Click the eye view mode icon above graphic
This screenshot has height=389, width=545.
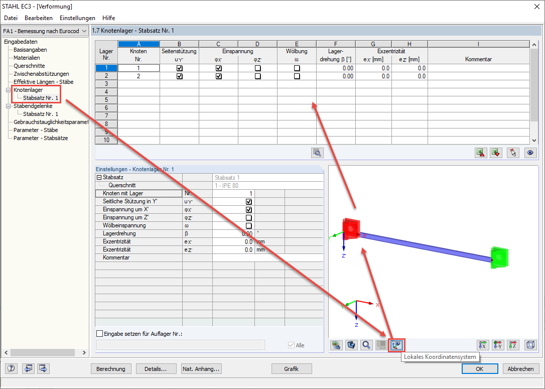(x=530, y=153)
